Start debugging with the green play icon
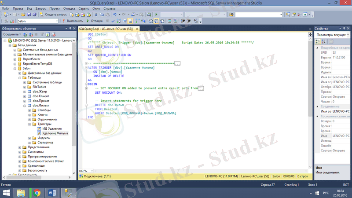This screenshot has height=198, width=352. click(156, 15)
